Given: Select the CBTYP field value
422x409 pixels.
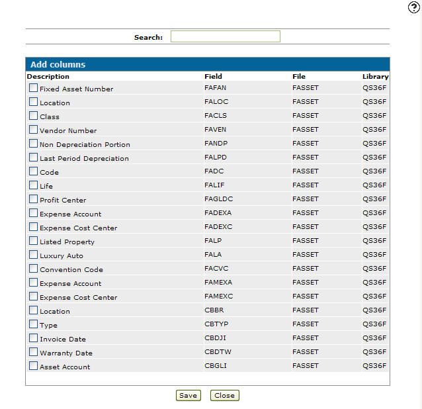Looking at the screenshot, I should click(x=216, y=324).
